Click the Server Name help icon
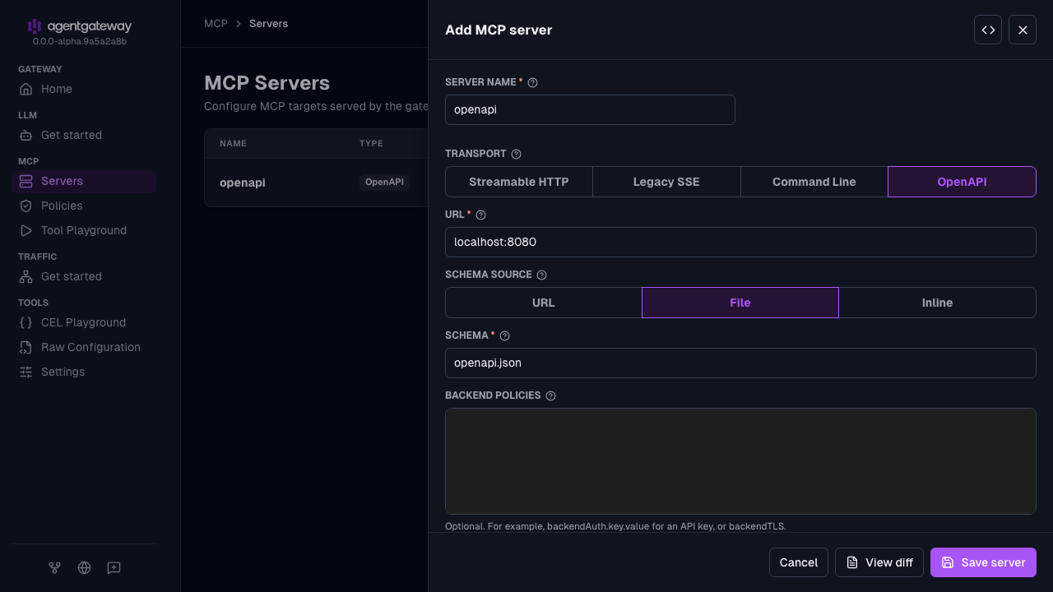This screenshot has height=592, width=1053. [x=532, y=82]
